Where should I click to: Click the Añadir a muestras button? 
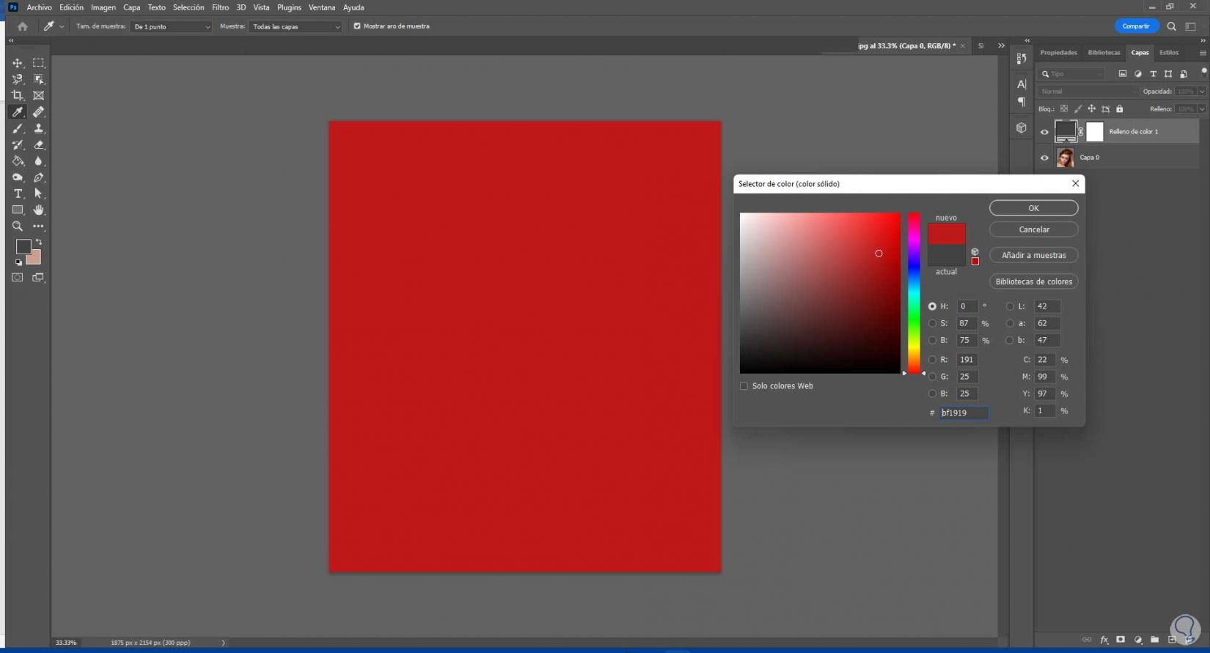click(1033, 255)
